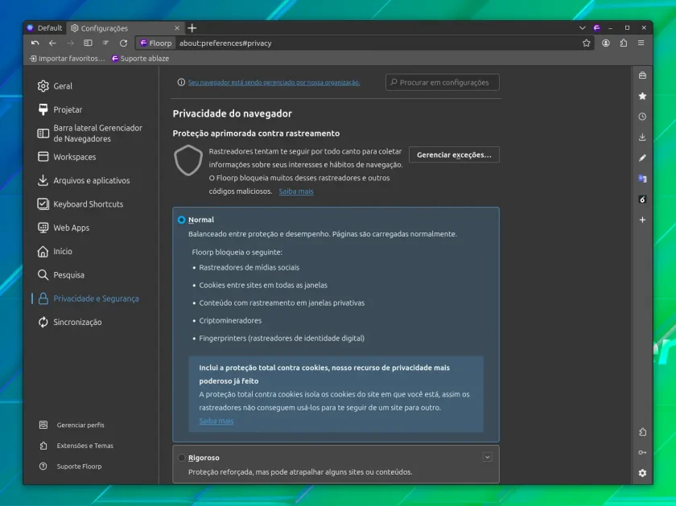Select the Rigoroso protection radio button
The image size is (676, 506).
point(182,458)
